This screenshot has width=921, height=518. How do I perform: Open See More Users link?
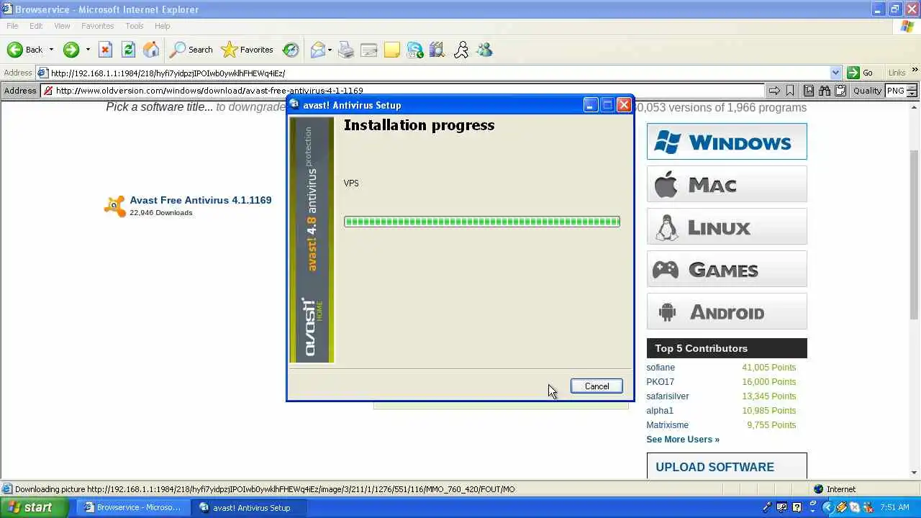click(x=683, y=440)
